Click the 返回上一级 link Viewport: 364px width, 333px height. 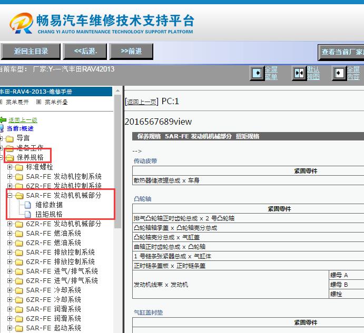[x=23, y=120]
